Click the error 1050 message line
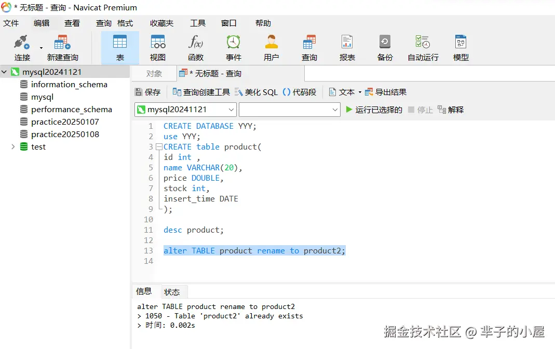Screen dimensions: 555x349 pos(220,316)
